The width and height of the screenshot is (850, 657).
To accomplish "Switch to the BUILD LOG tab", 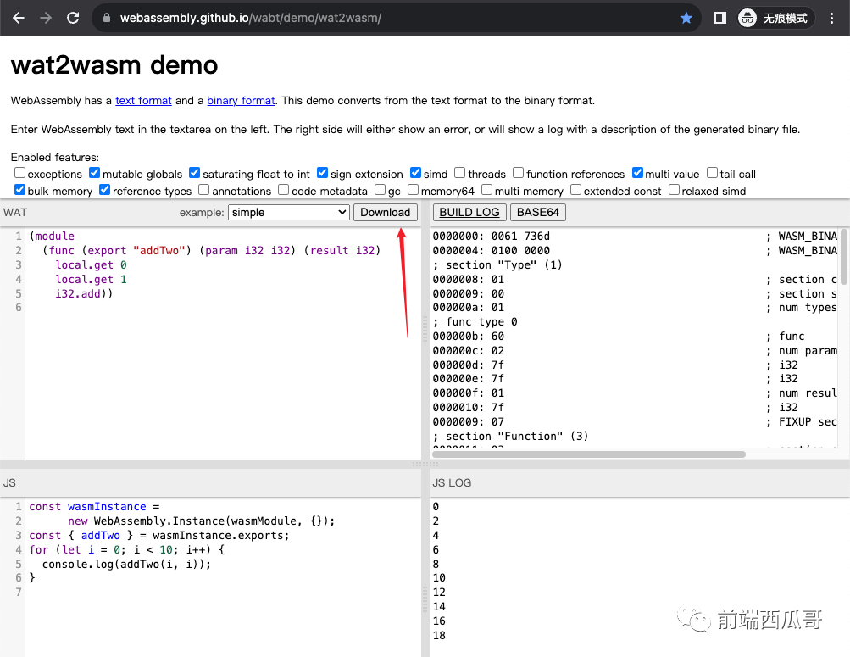I will 469,212.
